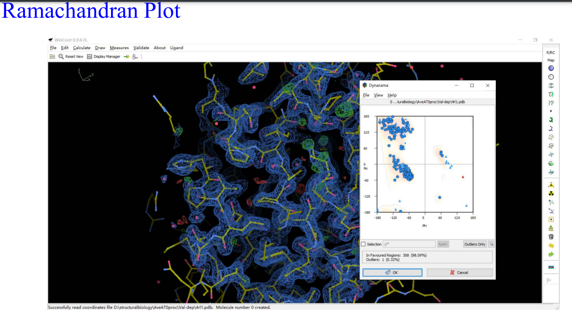
Task: Click the ligand molecule icon in toolbar
Action: (135, 57)
